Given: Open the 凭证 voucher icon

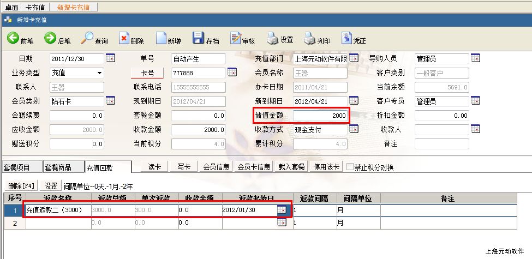Looking at the screenshot, I should (346, 39).
